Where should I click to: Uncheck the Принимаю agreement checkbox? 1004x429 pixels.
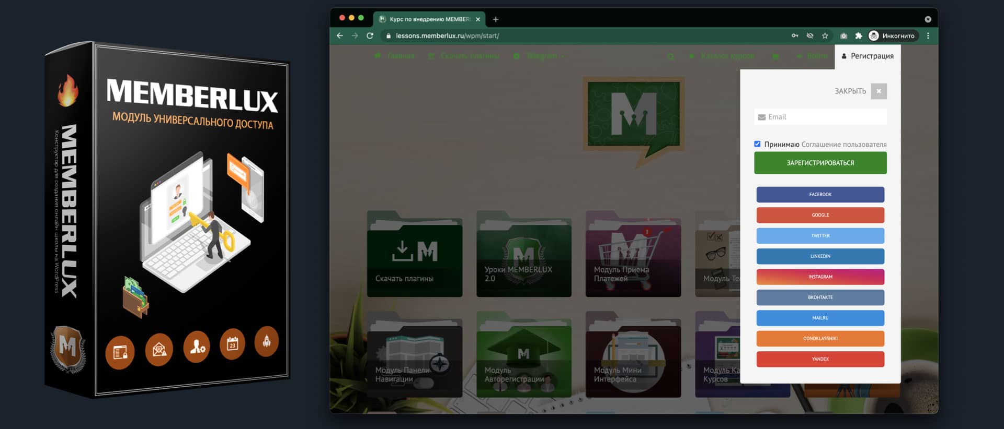757,144
